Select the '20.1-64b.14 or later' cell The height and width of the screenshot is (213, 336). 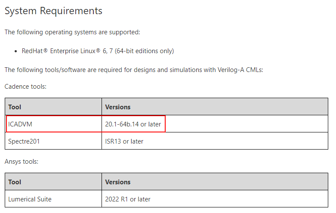point(215,124)
